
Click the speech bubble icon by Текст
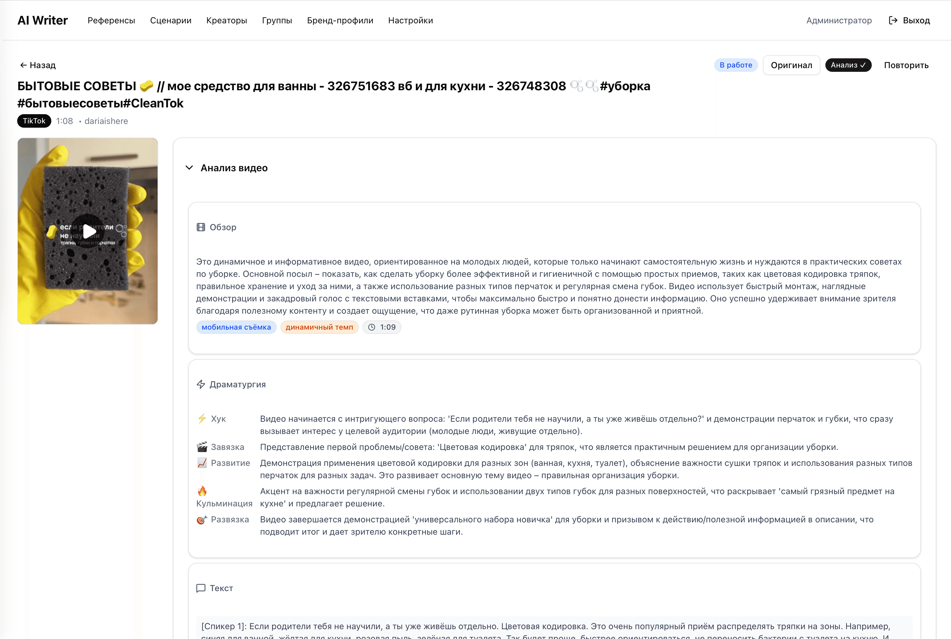pyautogui.click(x=201, y=588)
